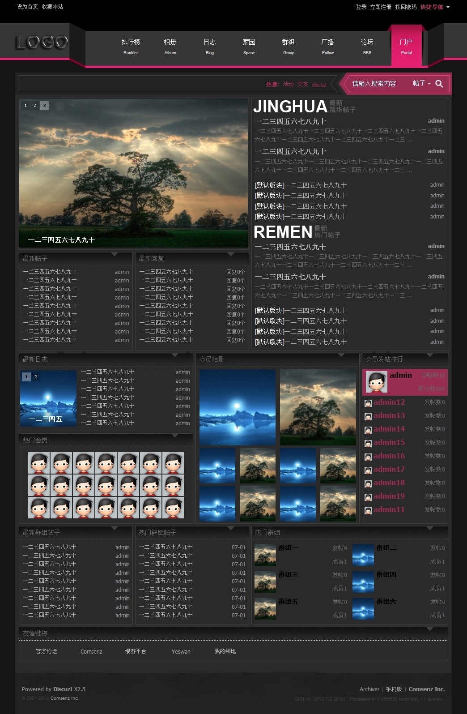Click the 立即注册 register link

coord(381,7)
